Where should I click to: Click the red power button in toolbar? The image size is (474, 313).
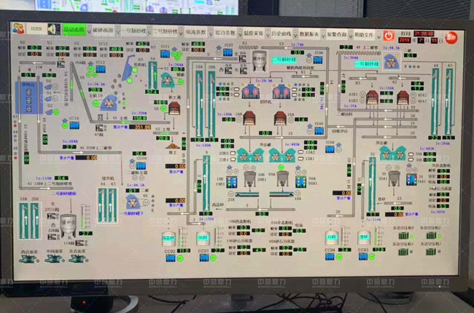pos(389,34)
